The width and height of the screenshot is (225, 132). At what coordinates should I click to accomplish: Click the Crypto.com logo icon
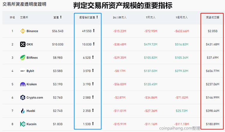(x=23, y=97)
